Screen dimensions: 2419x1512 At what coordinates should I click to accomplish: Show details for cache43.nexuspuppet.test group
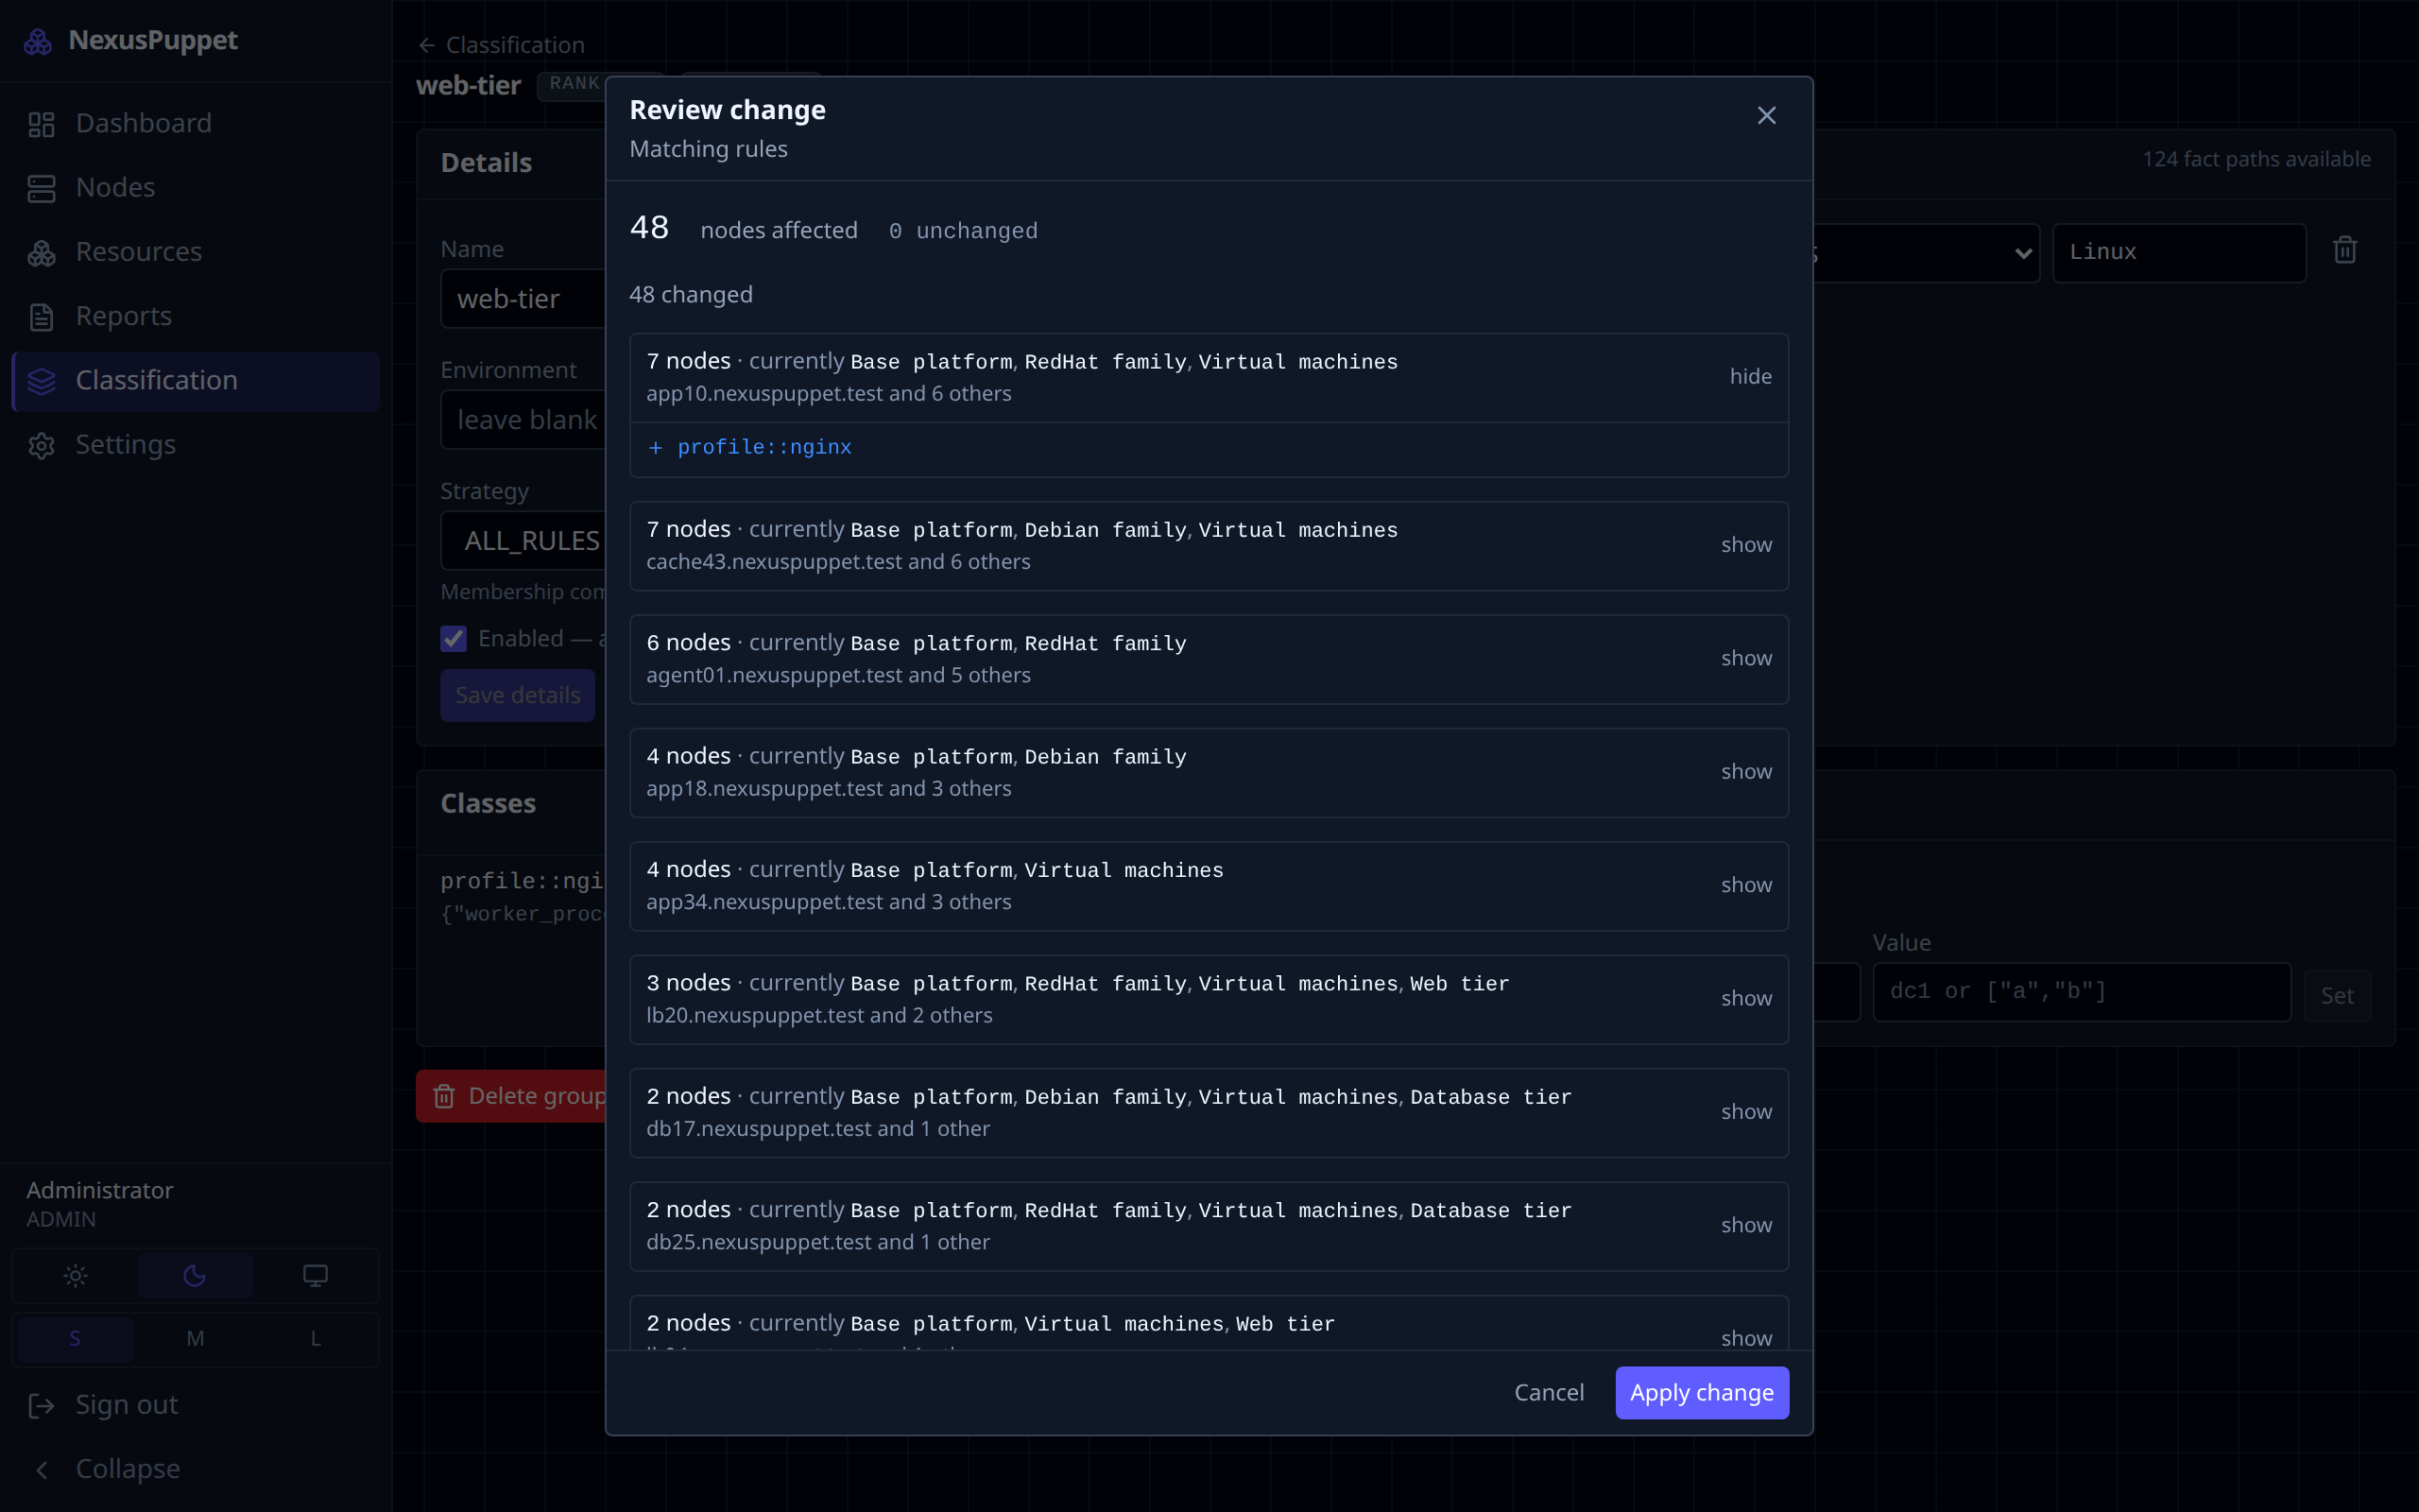pyautogui.click(x=1746, y=545)
